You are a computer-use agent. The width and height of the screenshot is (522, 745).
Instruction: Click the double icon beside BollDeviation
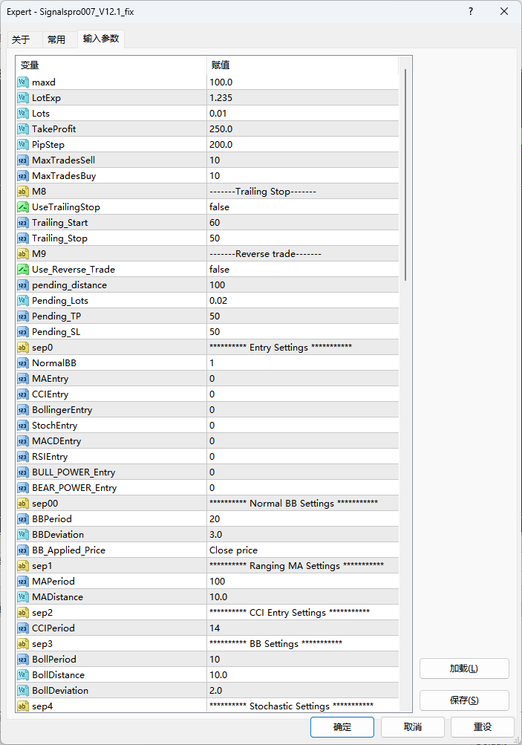(x=23, y=691)
